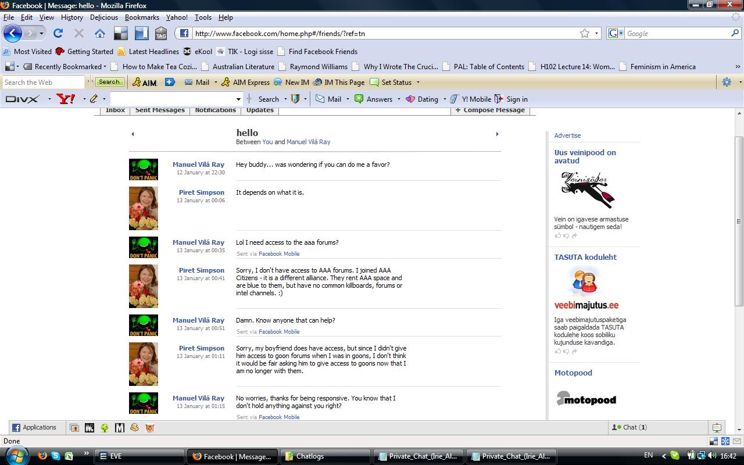
Task: Expand the Dating dropdown arrow
Action: point(445,99)
